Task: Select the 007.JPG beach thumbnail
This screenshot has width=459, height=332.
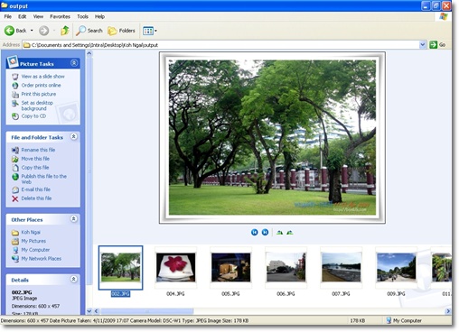Action: [341, 267]
